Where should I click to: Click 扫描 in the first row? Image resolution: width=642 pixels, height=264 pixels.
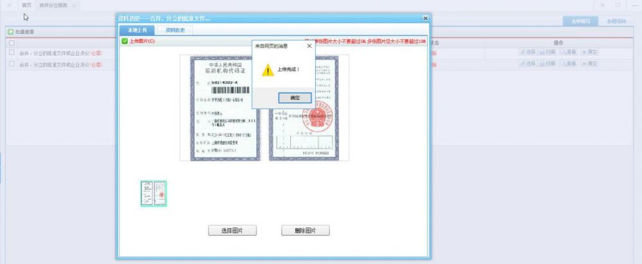click(x=548, y=53)
